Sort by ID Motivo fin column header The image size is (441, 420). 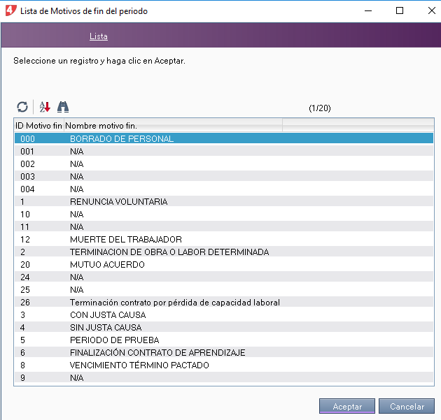coord(38,125)
